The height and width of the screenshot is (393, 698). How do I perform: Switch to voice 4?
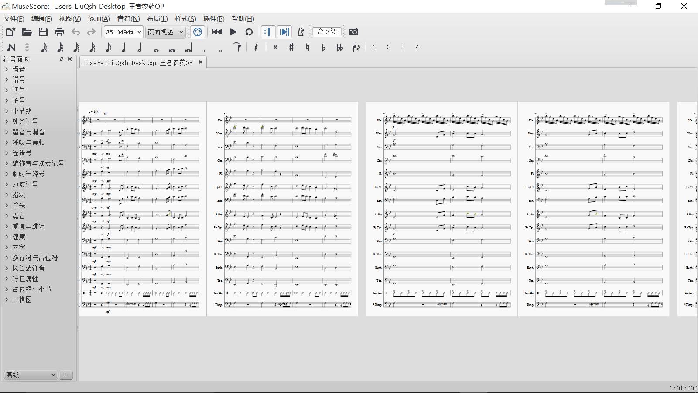click(417, 47)
